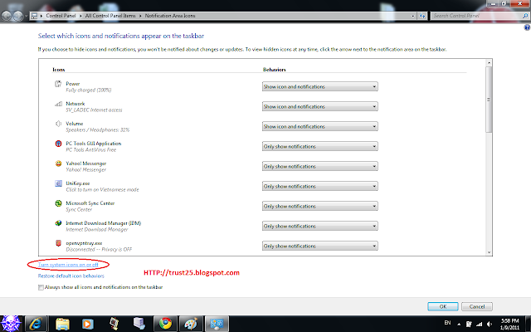Open Power behavior dropdown

click(319, 86)
